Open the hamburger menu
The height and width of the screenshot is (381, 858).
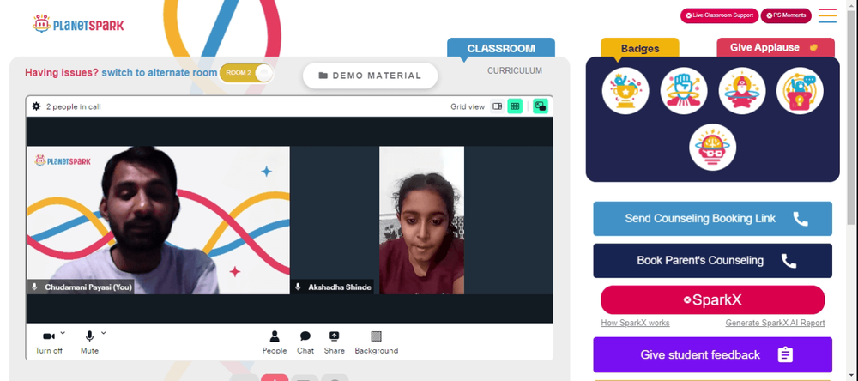pos(827,15)
